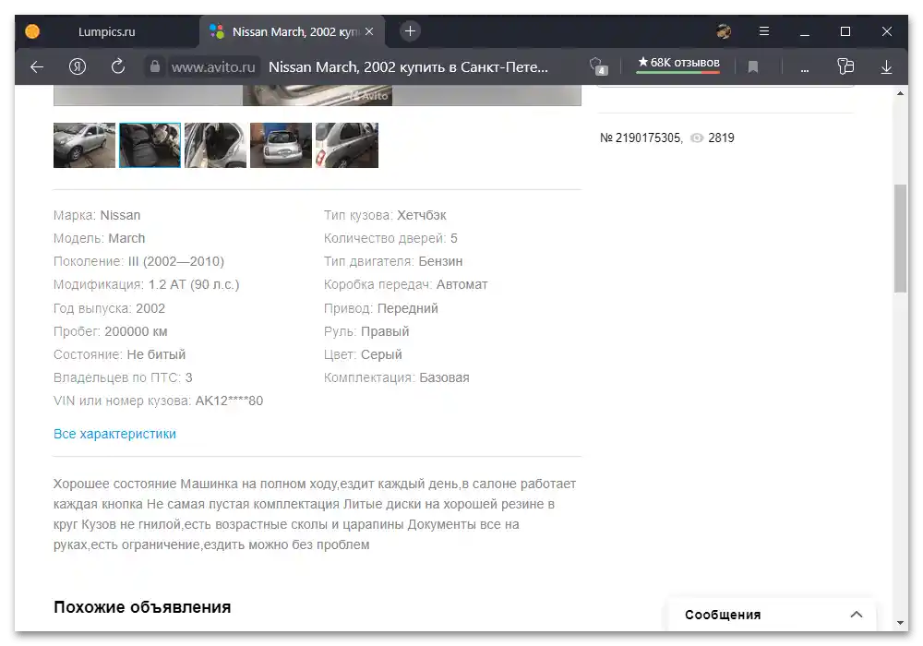Click the www.avito.ru address field
Image resolution: width=923 pixels, height=646 pixels.
pyautogui.click(x=213, y=67)
